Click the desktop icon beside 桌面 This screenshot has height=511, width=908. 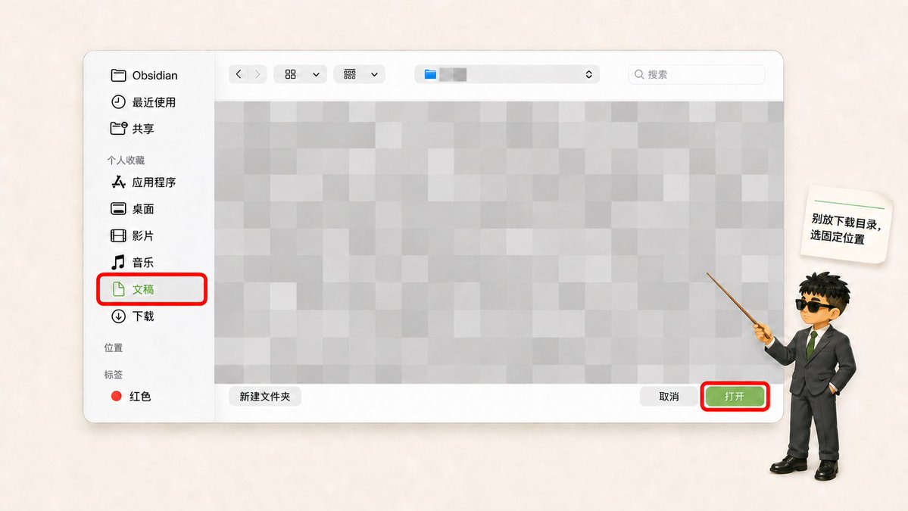pos(118,209)
